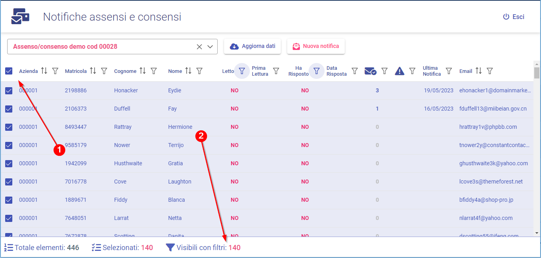
Task: Toggle the select-all checkbox in header
Action: pos(9,71)
